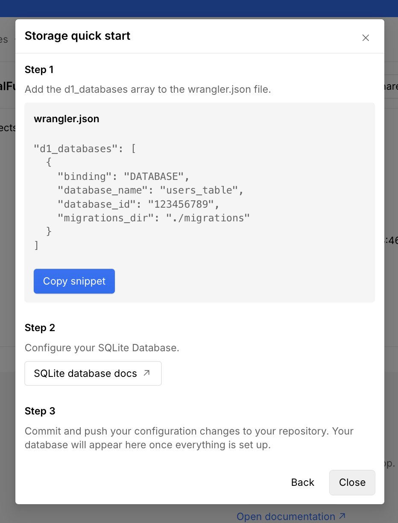Click the Step 1 heading
Viewport: 398px width, 523px height.
[39, 70]
